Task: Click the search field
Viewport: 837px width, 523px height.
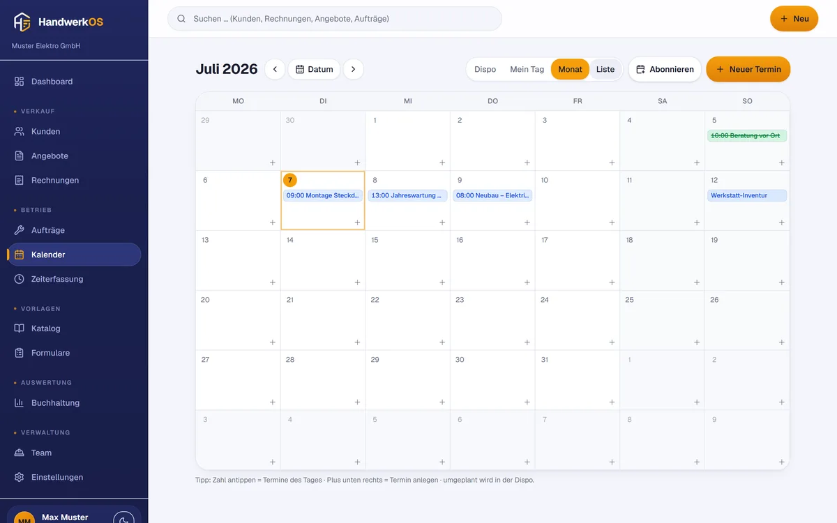Action: (335, 19)
